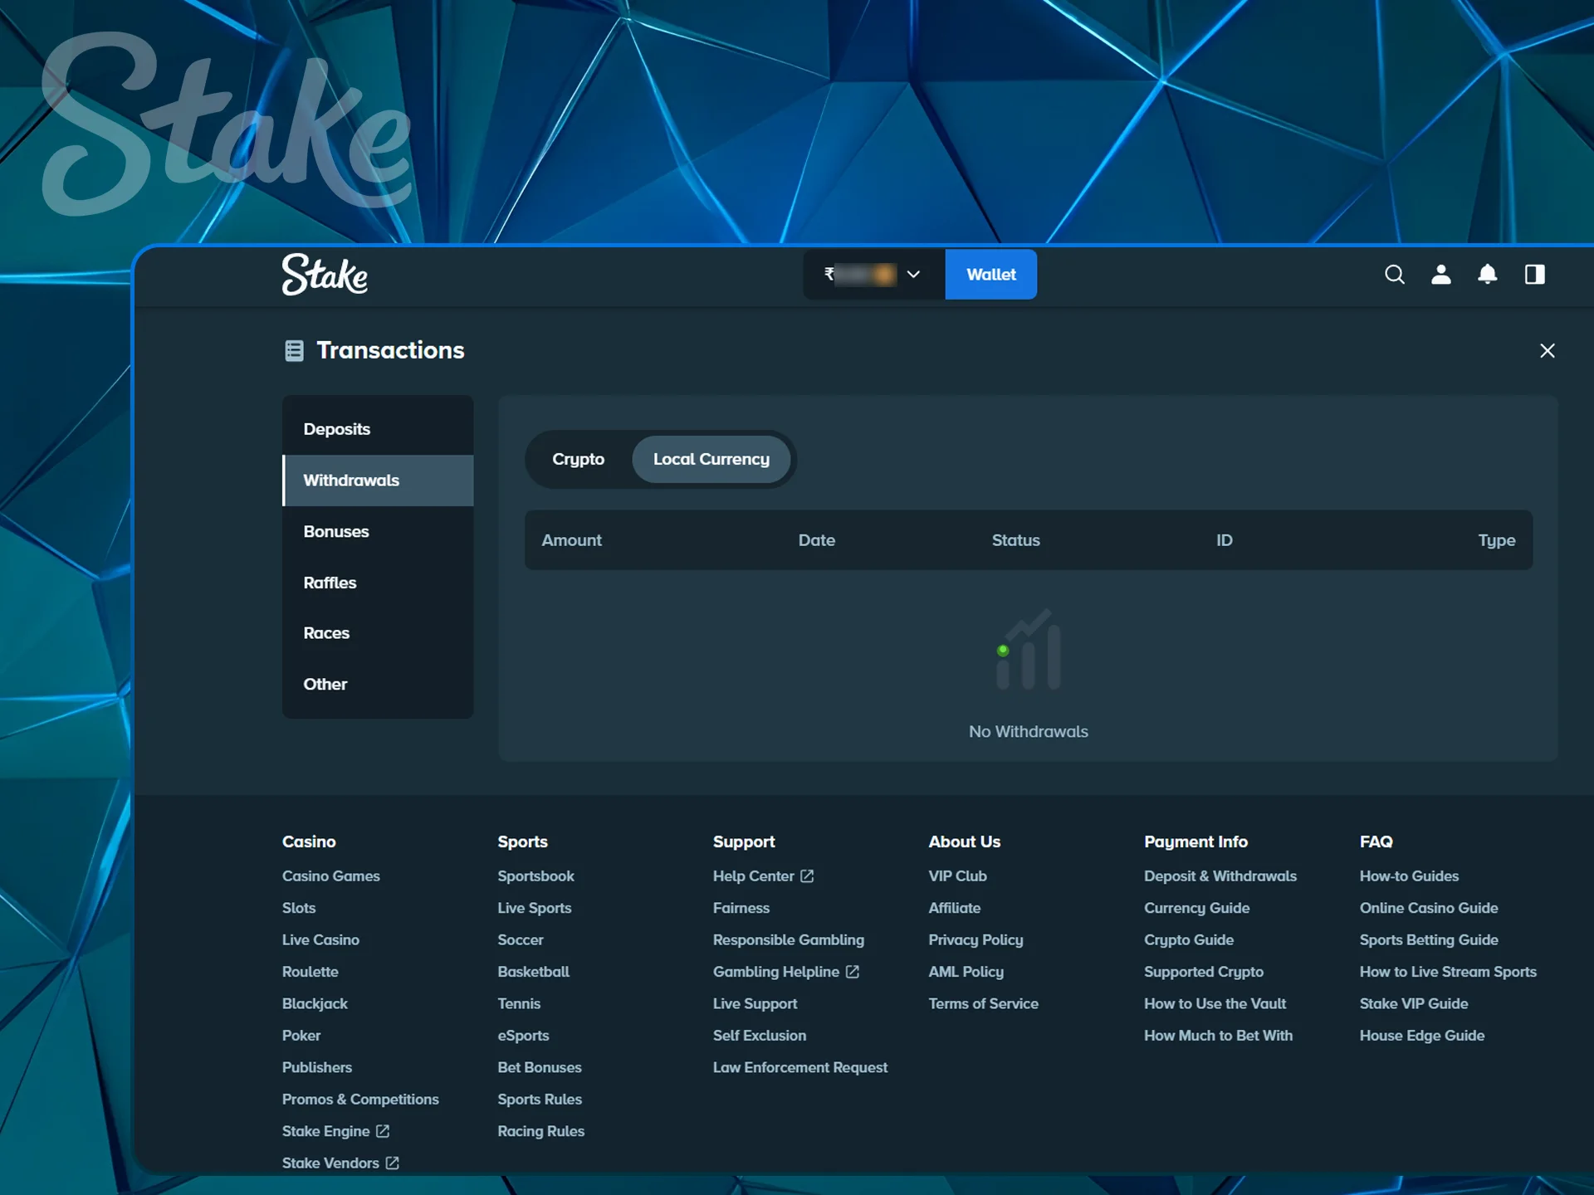
Task: View the Bet Bonuses link
Action: click(x=540, y=1067)
